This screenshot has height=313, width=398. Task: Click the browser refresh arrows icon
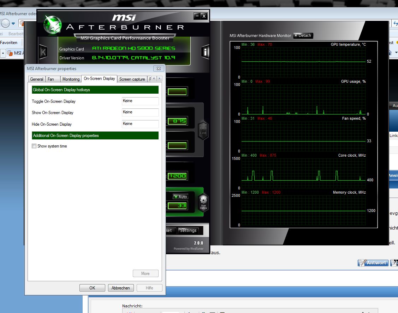point(396,24)
